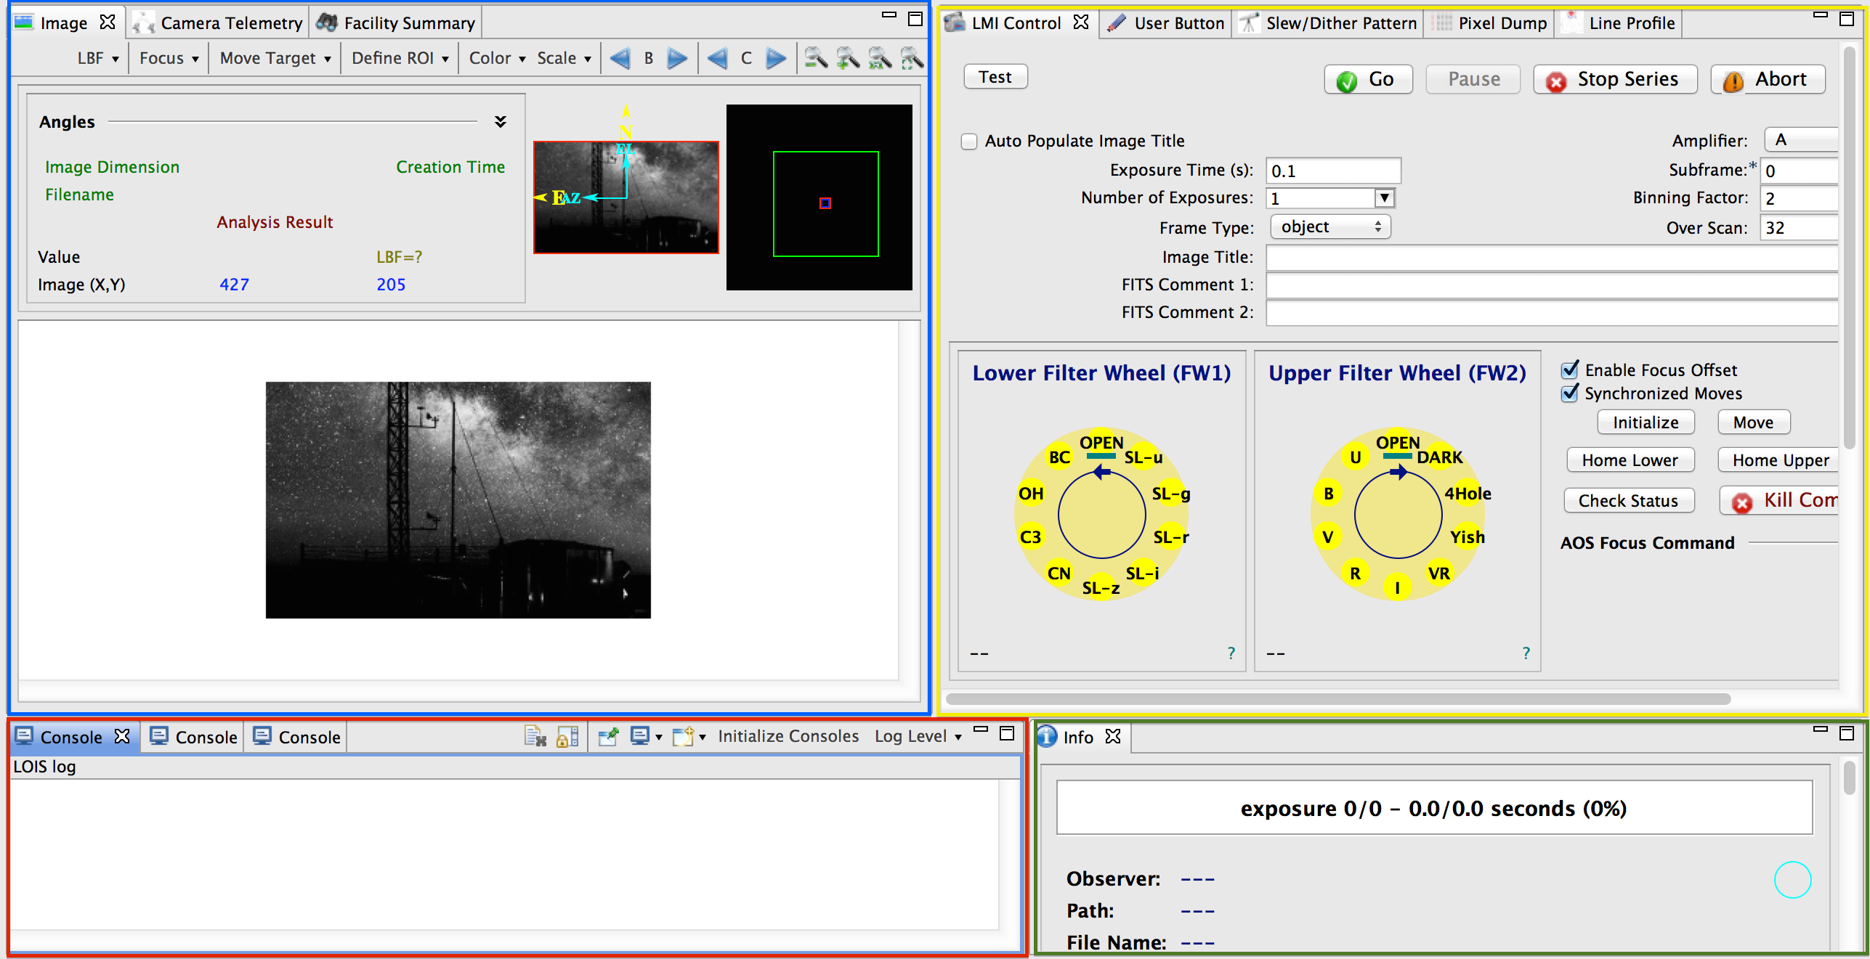Click the Initialize button
Image resolution: width=1870 pixels, height=959 pixels.
tap(1646, 422)
